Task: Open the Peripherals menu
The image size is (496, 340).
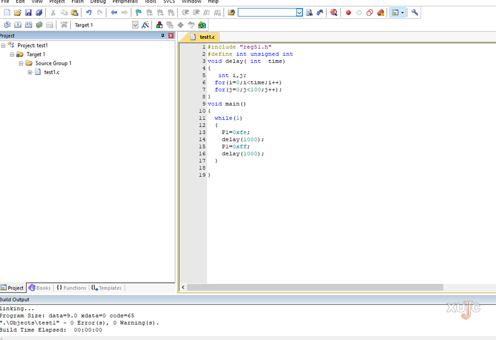Action: 125,1
